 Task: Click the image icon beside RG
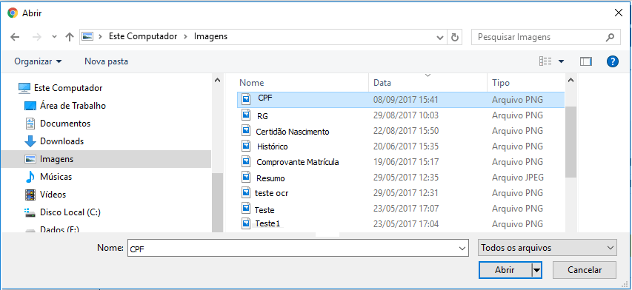tap(247, 115)
